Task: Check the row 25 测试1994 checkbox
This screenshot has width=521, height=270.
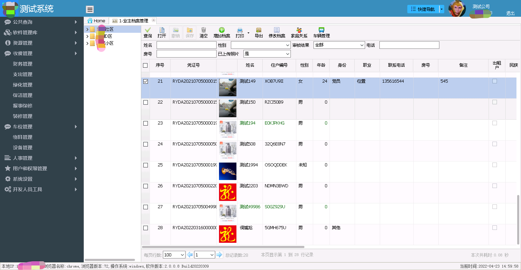Action: point(145,165)
